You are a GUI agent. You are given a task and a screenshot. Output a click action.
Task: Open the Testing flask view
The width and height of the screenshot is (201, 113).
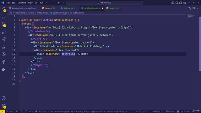(3, 47)
